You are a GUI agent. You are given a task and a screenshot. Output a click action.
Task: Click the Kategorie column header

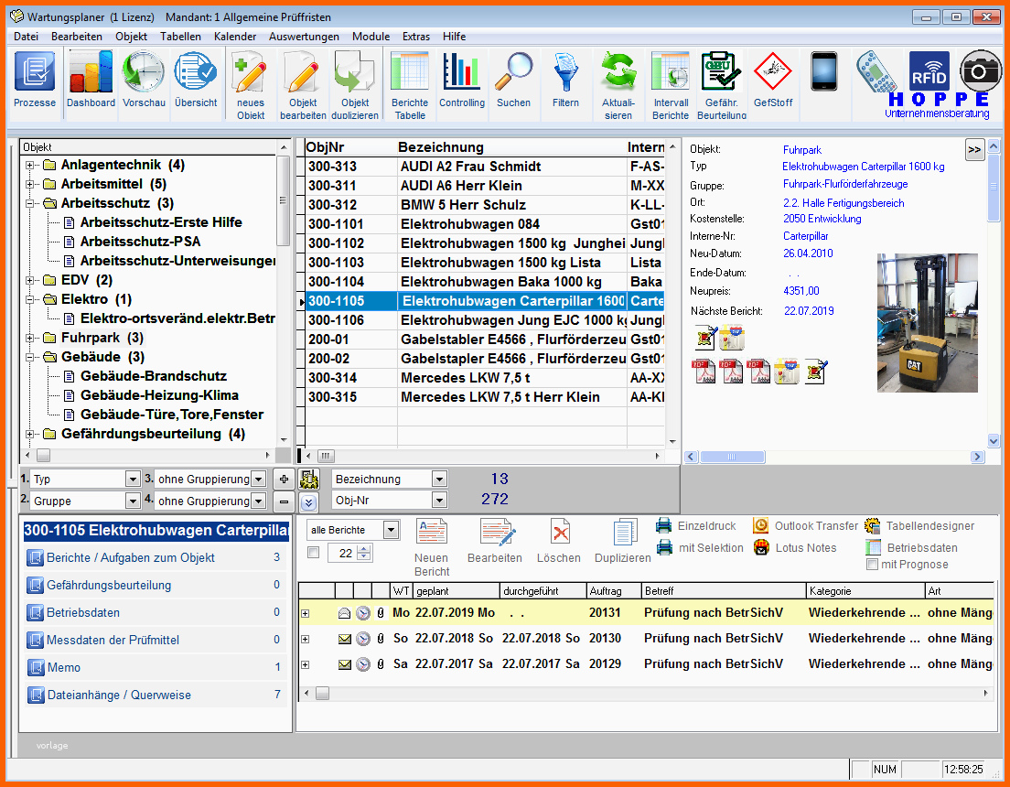865,591
